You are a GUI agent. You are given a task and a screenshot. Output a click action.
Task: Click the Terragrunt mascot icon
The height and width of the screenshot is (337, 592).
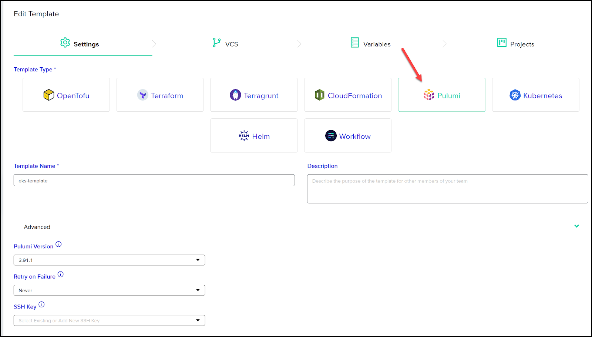coord(235,95)
